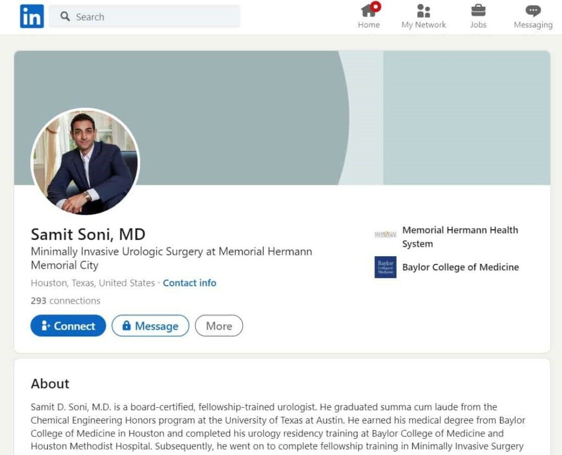The width and height of the screenshot is (562, 455).
Task: Click the headline Minimally Invasive Urologic Surgery
Action: click(171, 258)
